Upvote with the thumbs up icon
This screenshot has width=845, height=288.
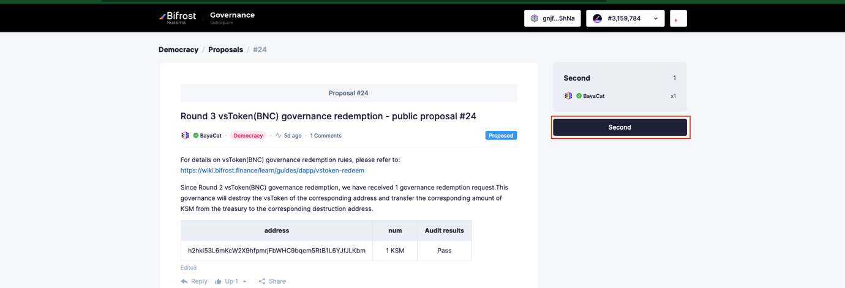(218, 281)
